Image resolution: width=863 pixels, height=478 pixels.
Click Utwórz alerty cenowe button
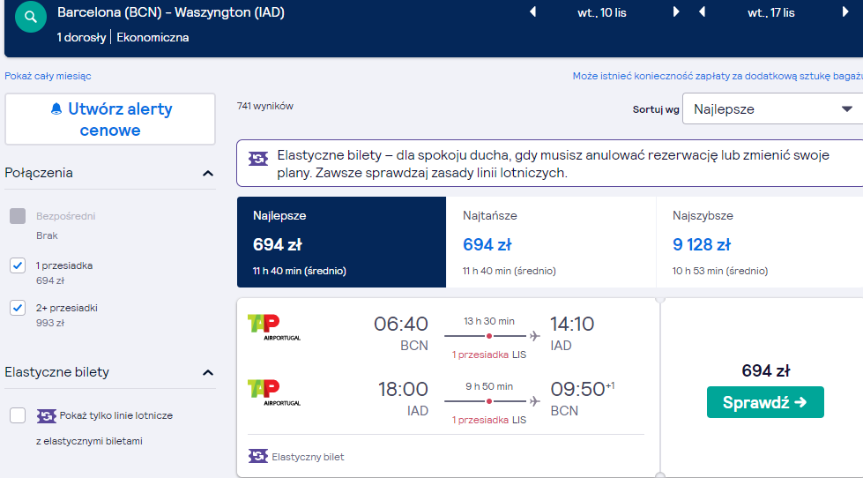(x=110, y=119)
